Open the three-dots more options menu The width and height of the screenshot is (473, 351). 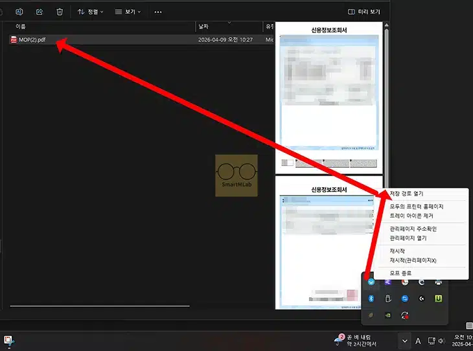point(158,12)
